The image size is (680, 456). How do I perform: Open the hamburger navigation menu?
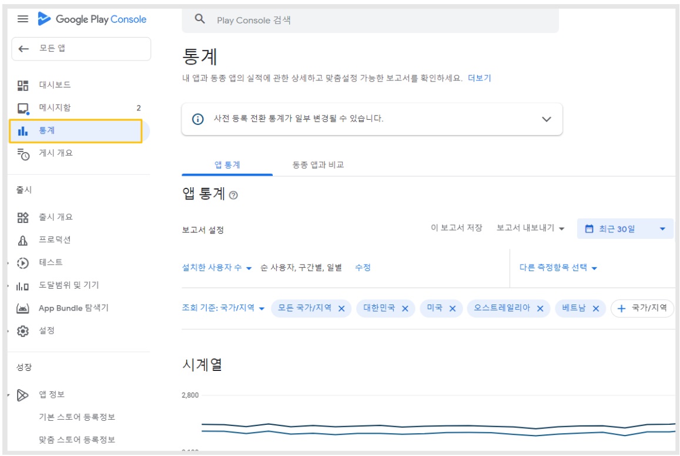[22, 19]
